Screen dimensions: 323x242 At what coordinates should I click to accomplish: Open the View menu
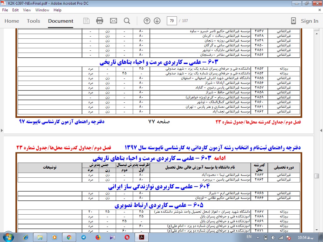(x=27, y=10)
